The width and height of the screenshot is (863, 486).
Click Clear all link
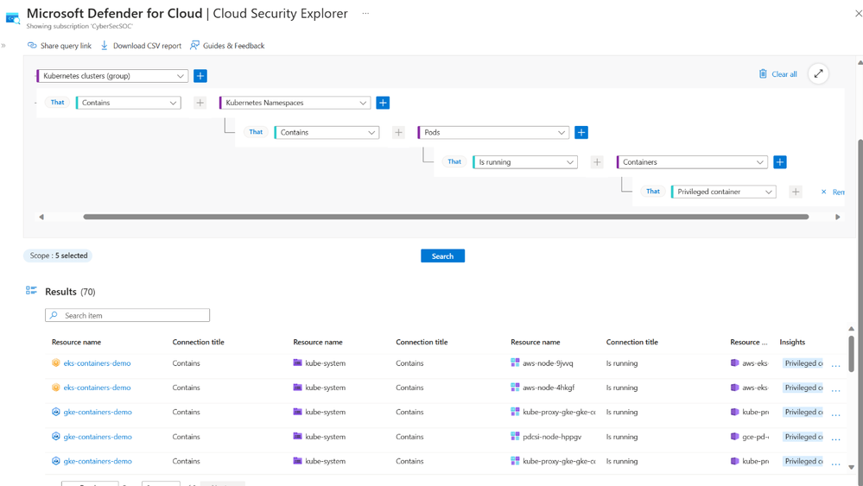(784, 74)
